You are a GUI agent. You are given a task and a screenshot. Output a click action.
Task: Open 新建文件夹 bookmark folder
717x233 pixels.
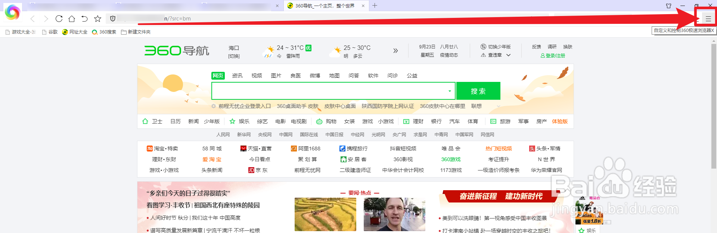pos(136,32)
